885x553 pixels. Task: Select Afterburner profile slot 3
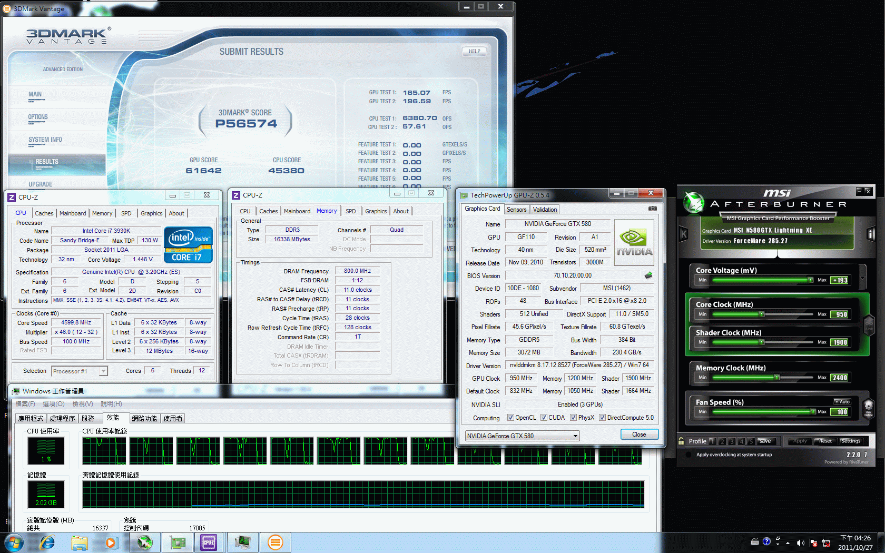click(x=732, y=441)
